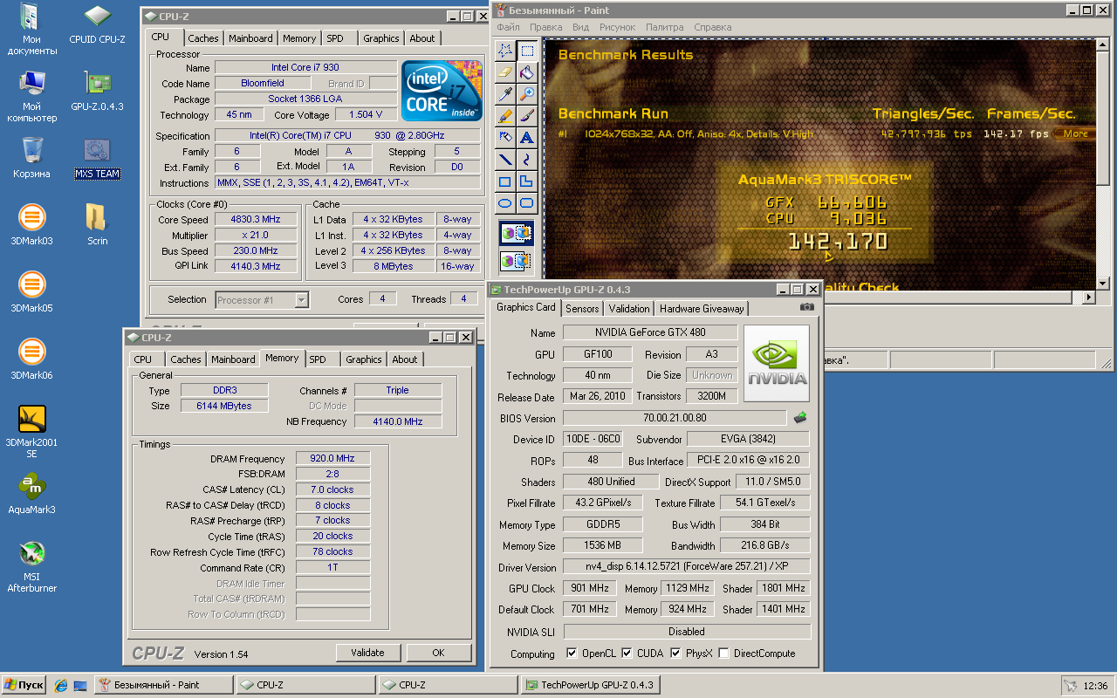Switch to the TechPowerUp GPU-Z taskbar button
Screen dimensions: 1117x698
pos(590,685)
